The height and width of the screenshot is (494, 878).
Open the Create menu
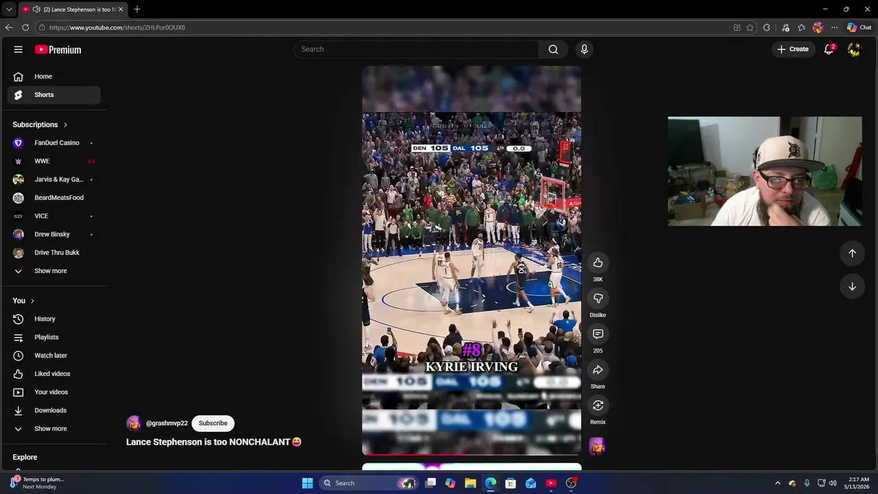tap(792, 49)
